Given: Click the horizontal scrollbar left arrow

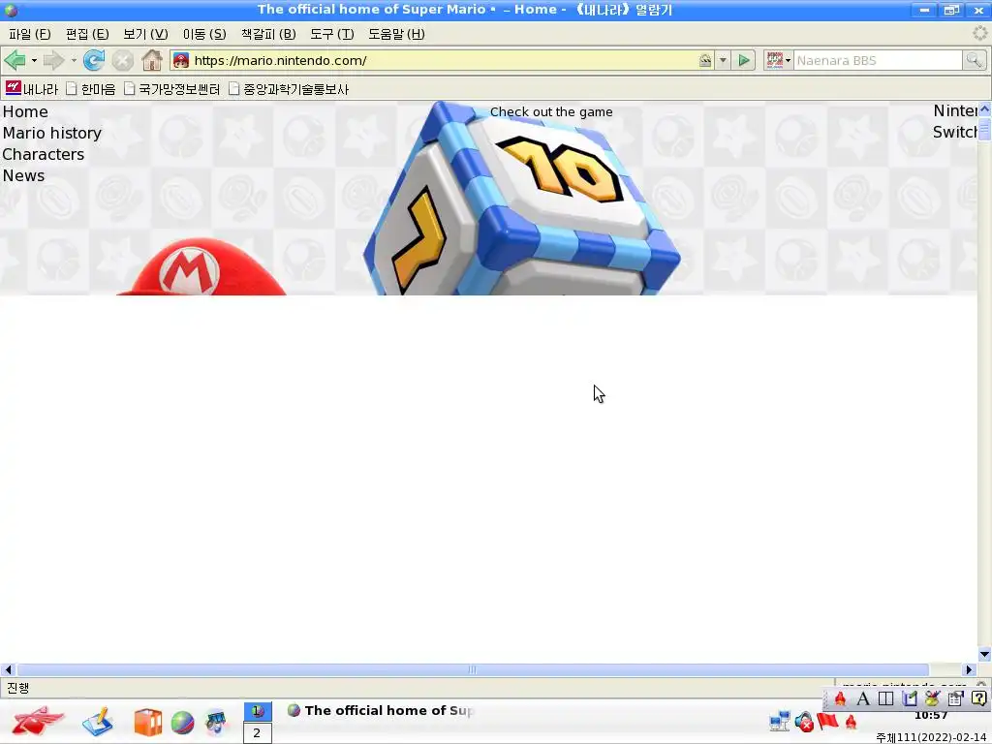Looking at the screenshot, I should 8,669.
